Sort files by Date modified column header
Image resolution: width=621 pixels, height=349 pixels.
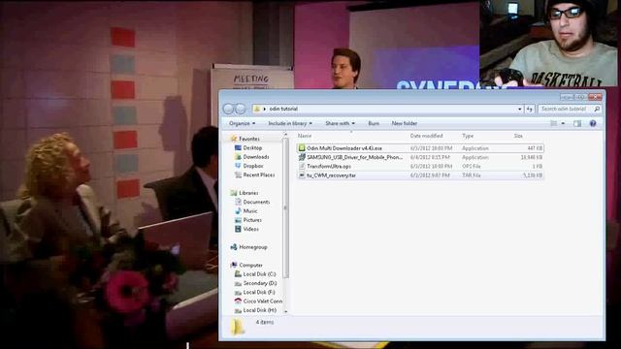point(426,136)
